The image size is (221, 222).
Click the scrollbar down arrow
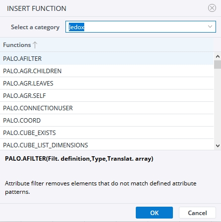point(218,146)
